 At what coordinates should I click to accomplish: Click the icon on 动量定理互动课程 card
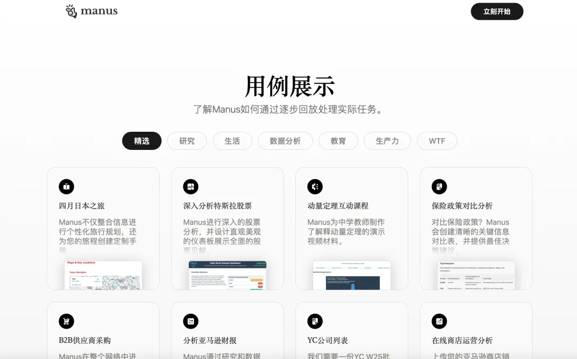pos(315,187)
